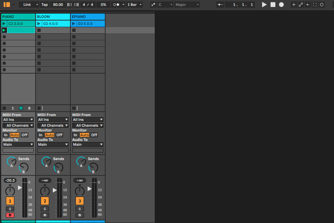Click the re-enable automation back arrow icon
The image size is (334, 223).
click(308, 4)
